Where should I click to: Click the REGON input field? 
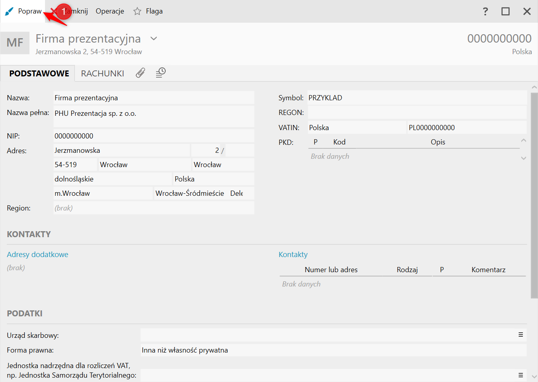click(417, 113)
